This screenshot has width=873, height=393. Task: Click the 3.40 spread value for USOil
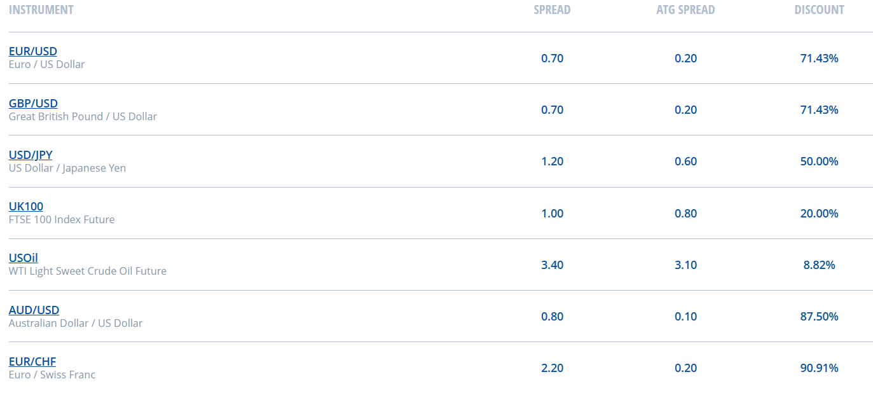click(552, 265)
